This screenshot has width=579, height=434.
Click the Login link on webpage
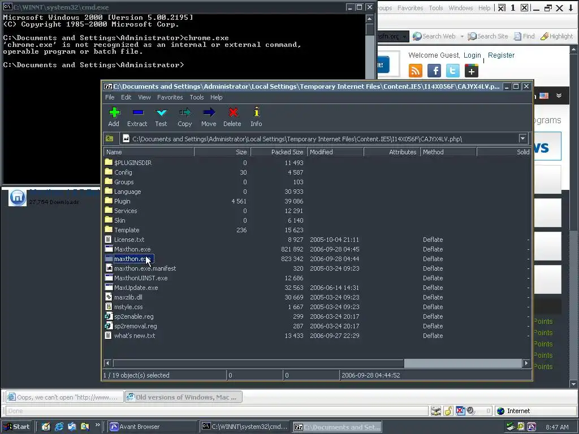472,55
